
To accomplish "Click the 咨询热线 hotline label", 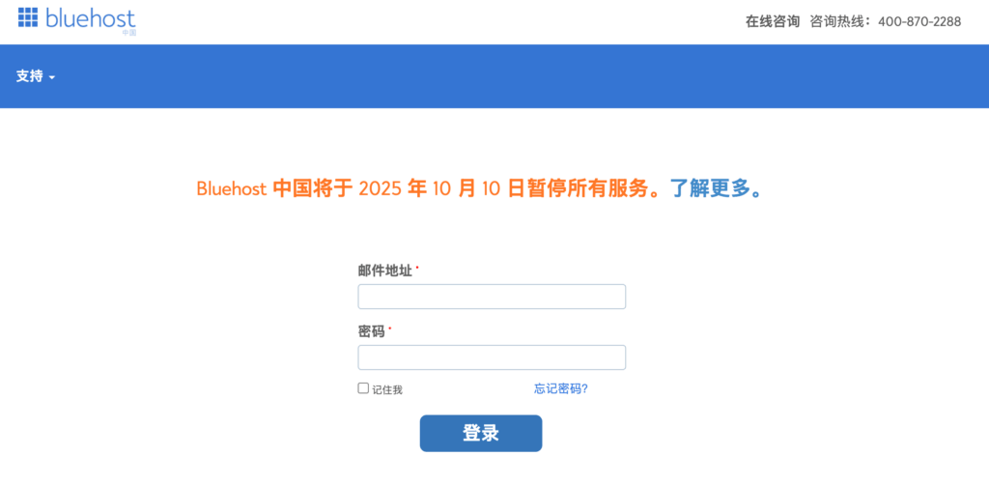I will [x=838, y=21].
